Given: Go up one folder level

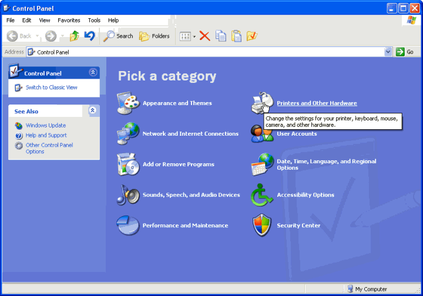Looking at the screenshot, I should point(75,36).
